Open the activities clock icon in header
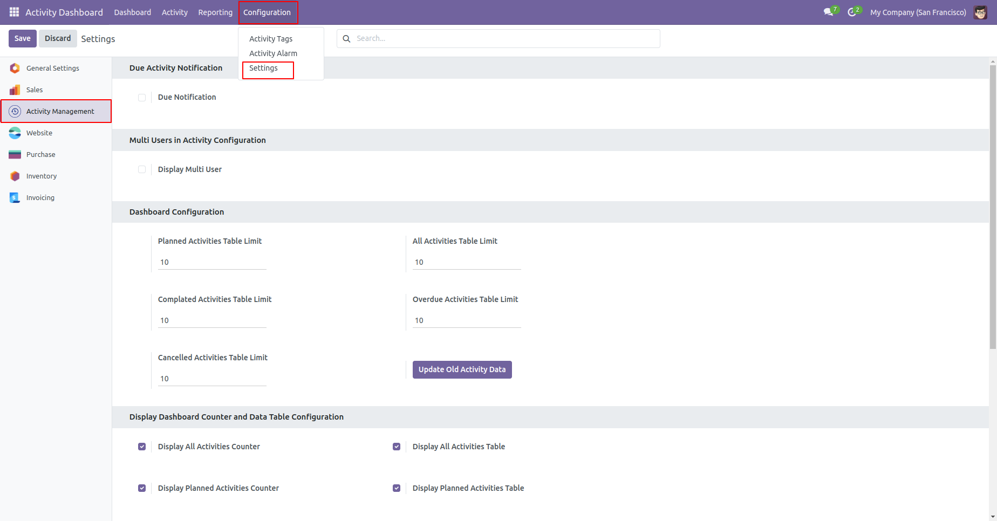This screenshot has height=521, width=997. click(852, 12)
